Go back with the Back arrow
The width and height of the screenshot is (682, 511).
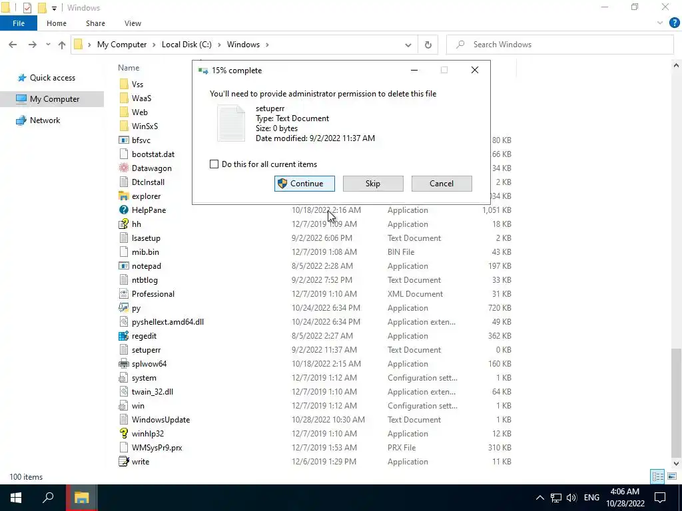[13, 45]
